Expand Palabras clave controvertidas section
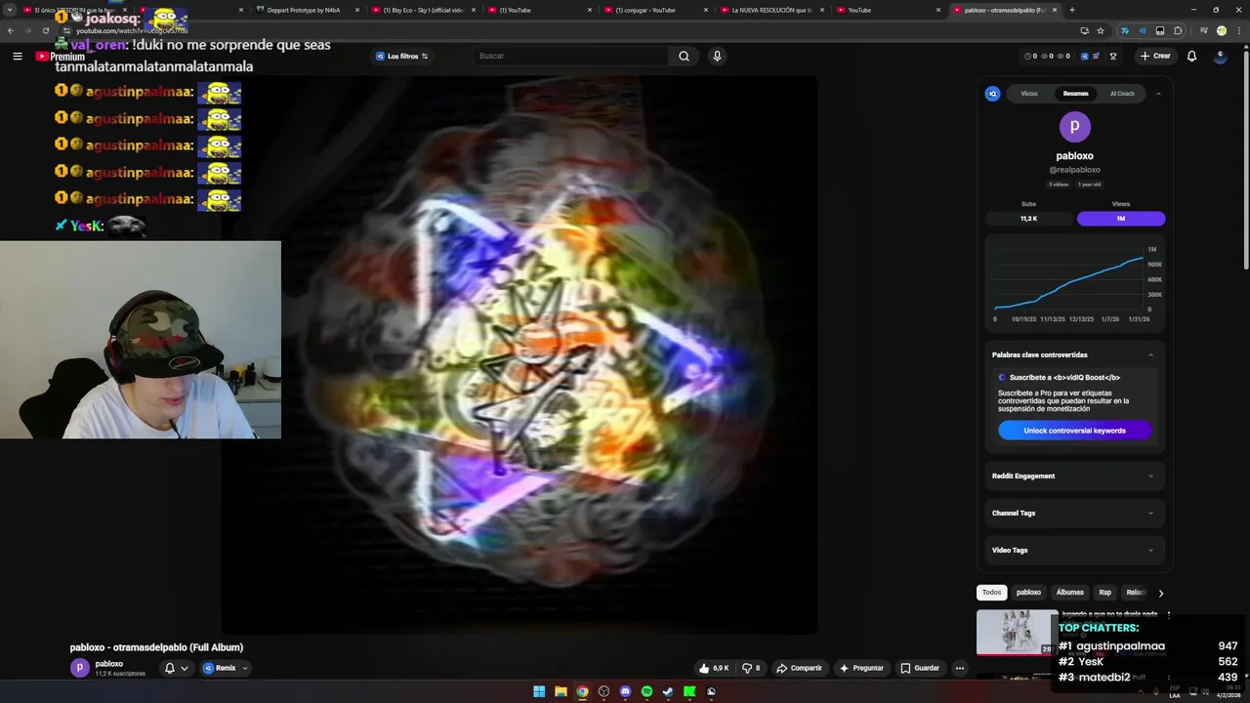The image size is (1250, 703). click(1072, 354)
